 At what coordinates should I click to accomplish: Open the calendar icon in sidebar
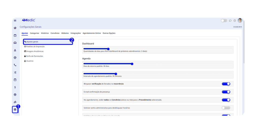[x=15, y=35]
